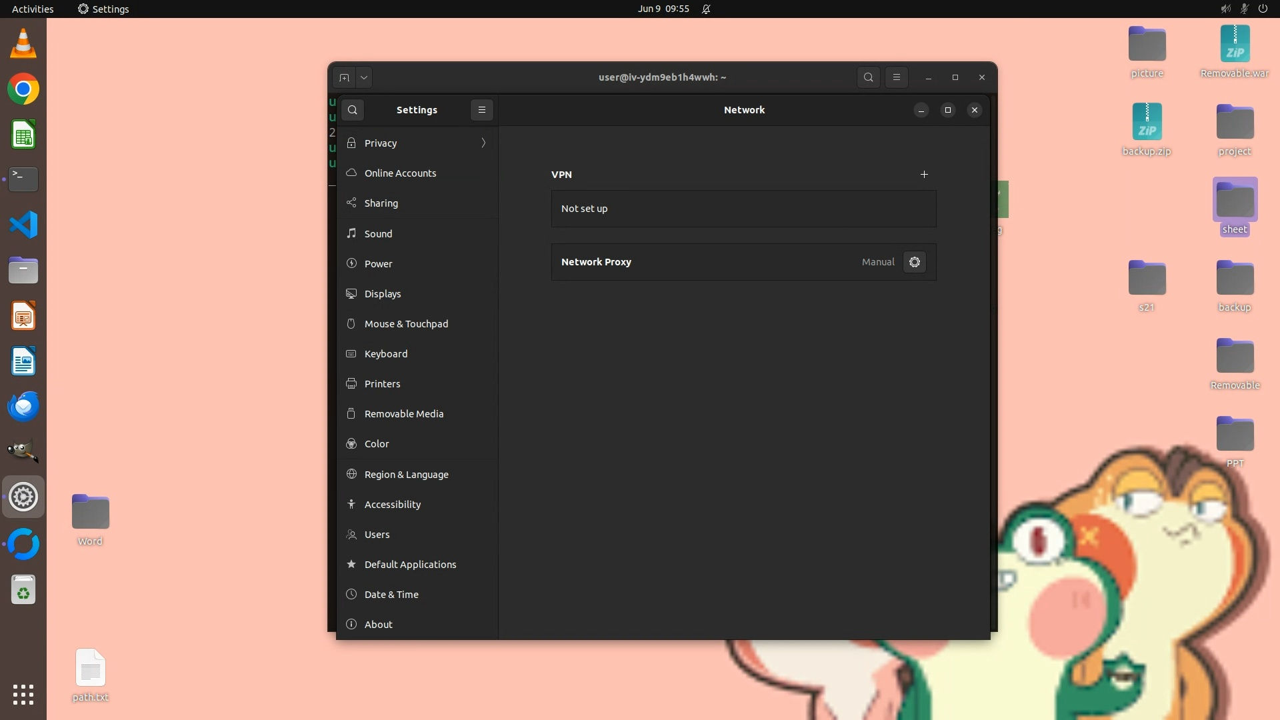Click terminal search icon
Viewport: 1280px width, 720px height.
868,77
